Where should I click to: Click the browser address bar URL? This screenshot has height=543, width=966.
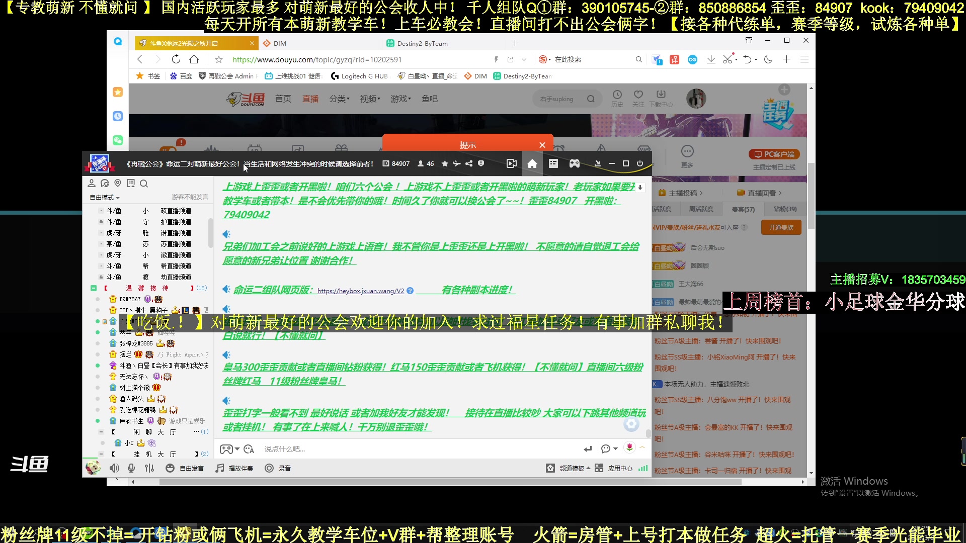tap(317, 59)
